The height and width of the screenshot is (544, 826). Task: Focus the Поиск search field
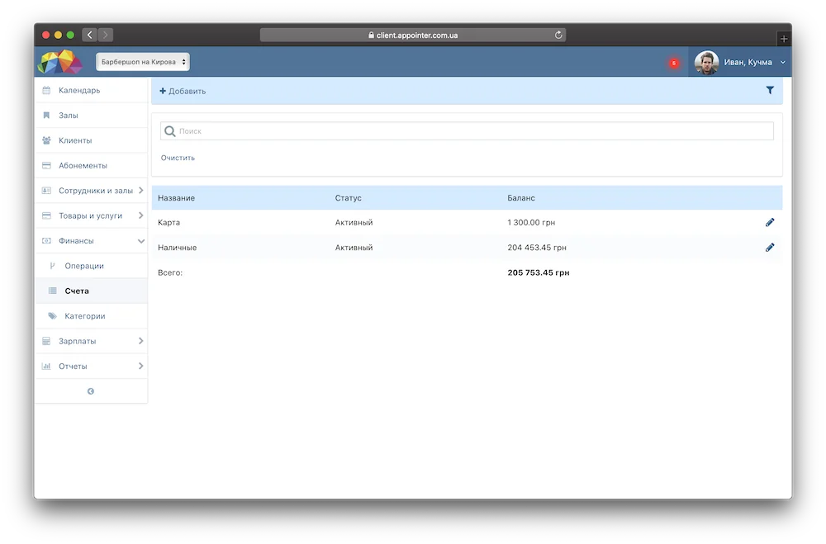(467, 131)
